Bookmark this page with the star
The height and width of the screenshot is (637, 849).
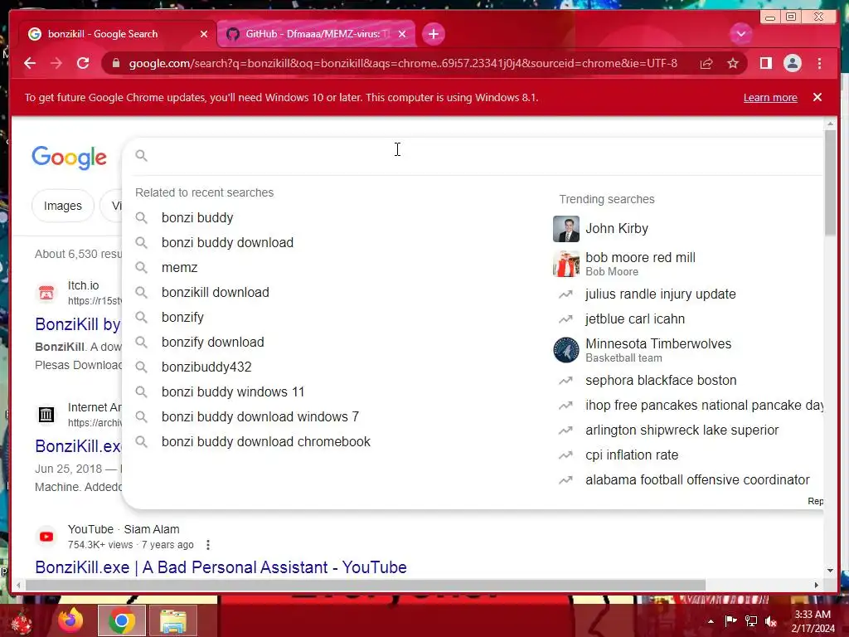tap(733, 63)
